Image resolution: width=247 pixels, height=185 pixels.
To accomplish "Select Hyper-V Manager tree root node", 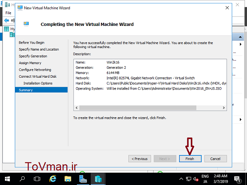I will click(x=9, y=29).
